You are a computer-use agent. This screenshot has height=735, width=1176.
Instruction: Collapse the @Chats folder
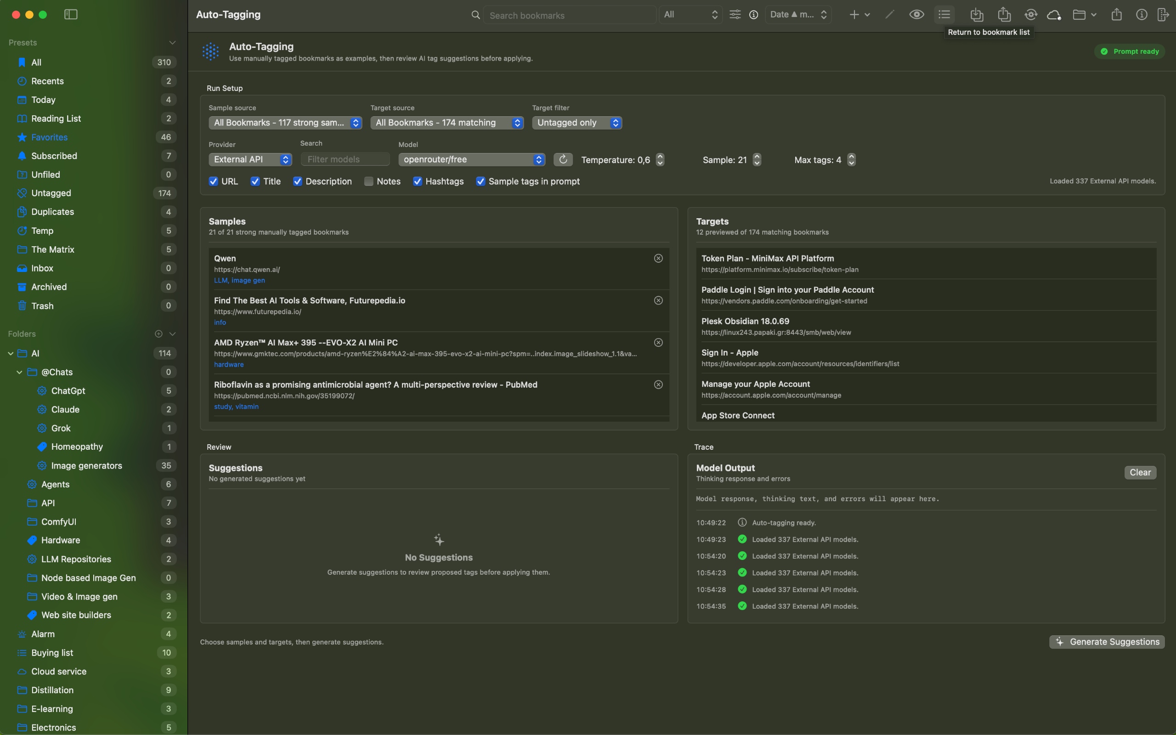19,372
